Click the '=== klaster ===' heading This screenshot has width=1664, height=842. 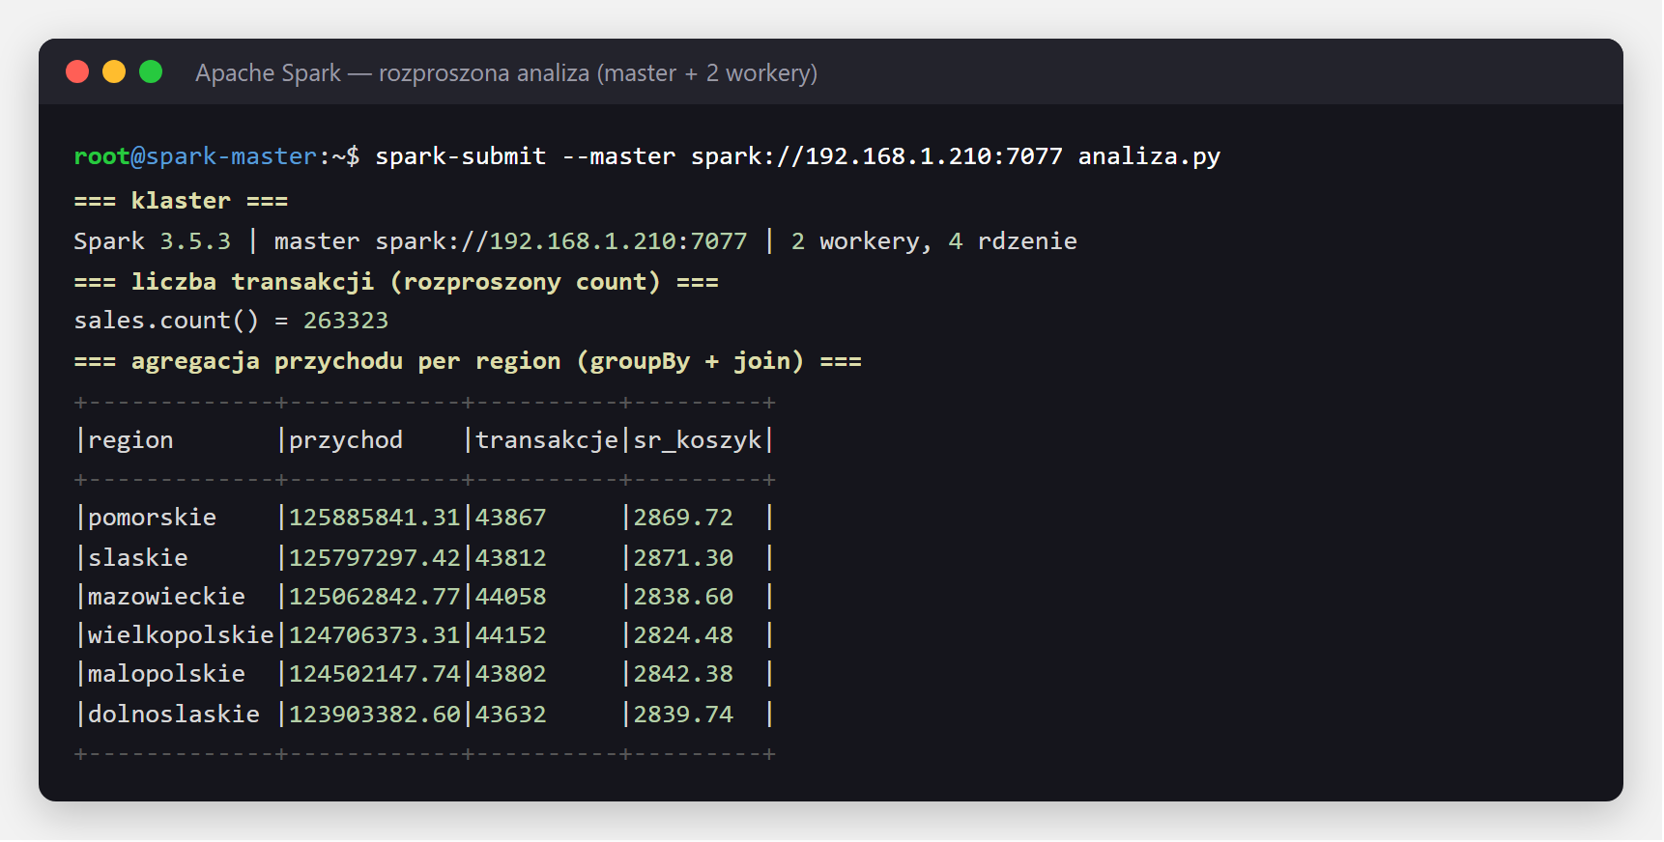click(x=181, y=201)
